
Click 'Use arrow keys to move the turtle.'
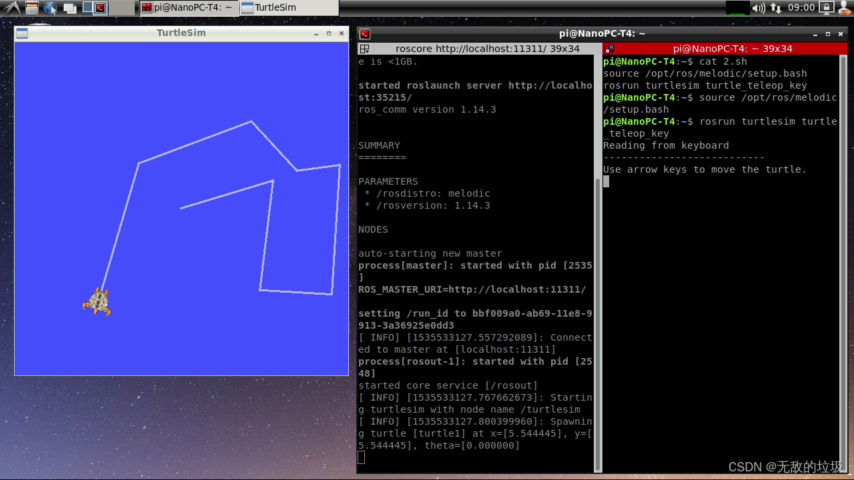705,169
